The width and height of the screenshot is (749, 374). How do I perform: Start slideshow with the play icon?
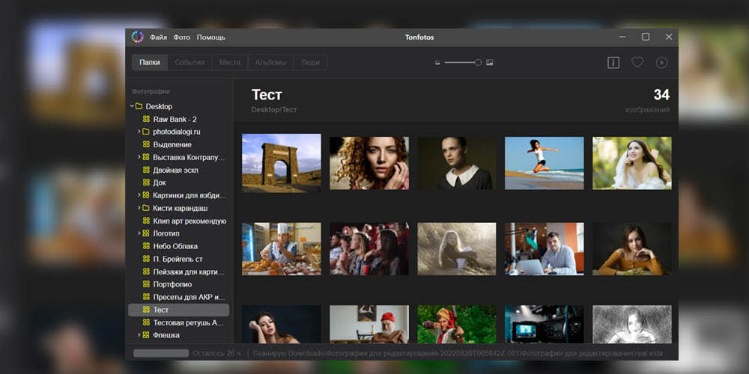(x=661, y=63)
